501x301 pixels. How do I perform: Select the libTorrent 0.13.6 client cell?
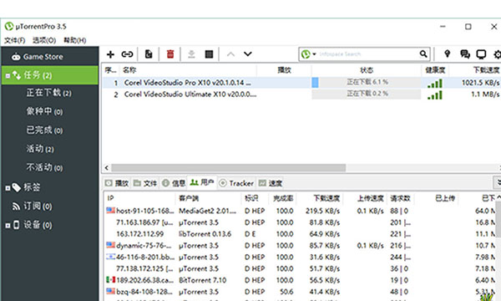(x=205, y=234)
